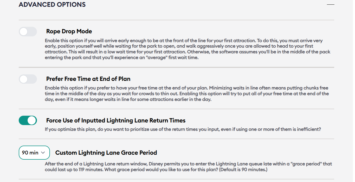
Task: Click the description text about prioritizing return times
Action: pyautogui.click(x=183, y=129)
